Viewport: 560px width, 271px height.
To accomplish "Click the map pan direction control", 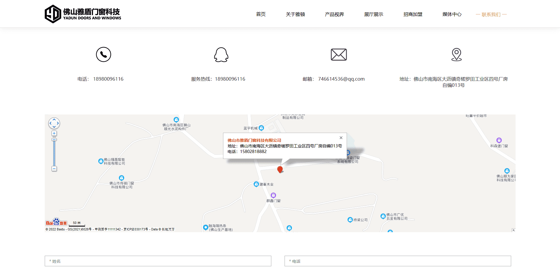I will click(x=54, y=123).
